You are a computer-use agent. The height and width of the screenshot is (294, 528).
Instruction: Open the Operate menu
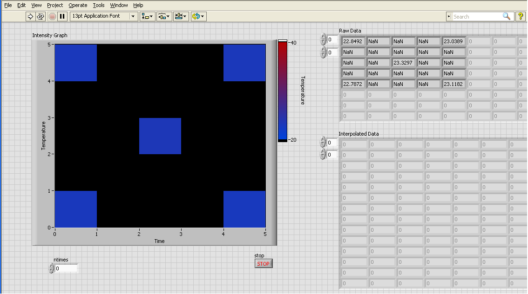point(78,5)
